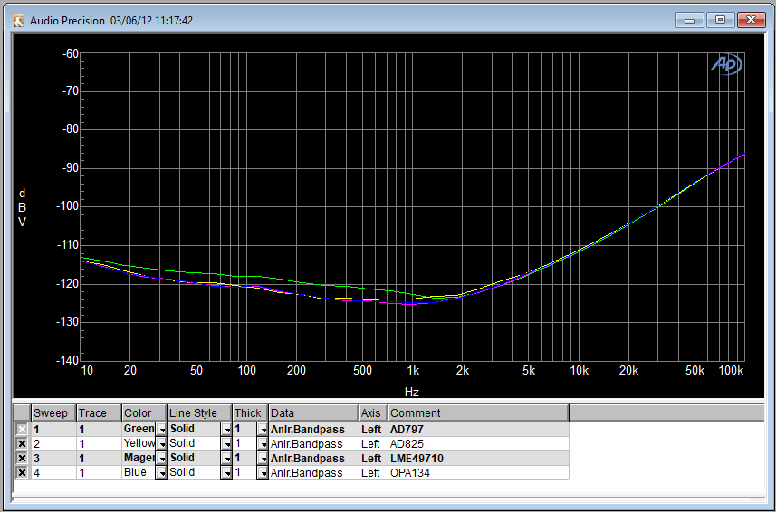Click the Data column header
This screenshot has width=776, height=512.
[314, 413]
